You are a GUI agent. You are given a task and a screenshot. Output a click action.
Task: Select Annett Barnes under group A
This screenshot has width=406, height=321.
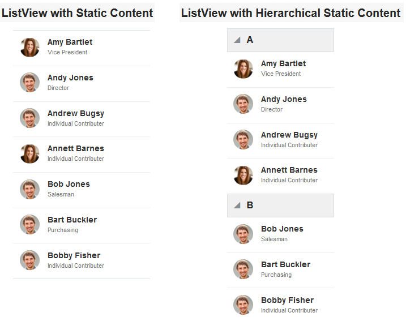click(x=280, y=176)
